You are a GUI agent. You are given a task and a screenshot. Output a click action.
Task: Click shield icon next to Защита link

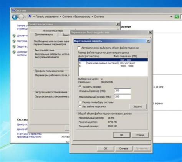(14, 46)
